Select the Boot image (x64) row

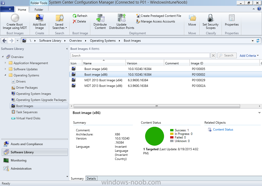166,69
